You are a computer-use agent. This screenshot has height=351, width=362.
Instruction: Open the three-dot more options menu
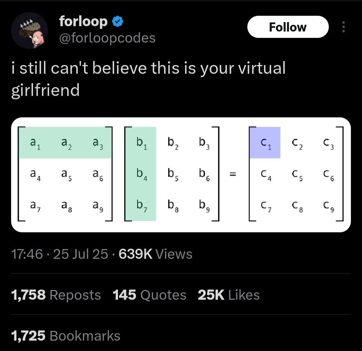tap(344, 27)
